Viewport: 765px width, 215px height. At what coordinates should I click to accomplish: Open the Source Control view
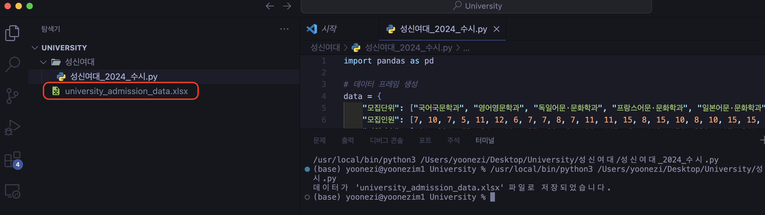12,96
